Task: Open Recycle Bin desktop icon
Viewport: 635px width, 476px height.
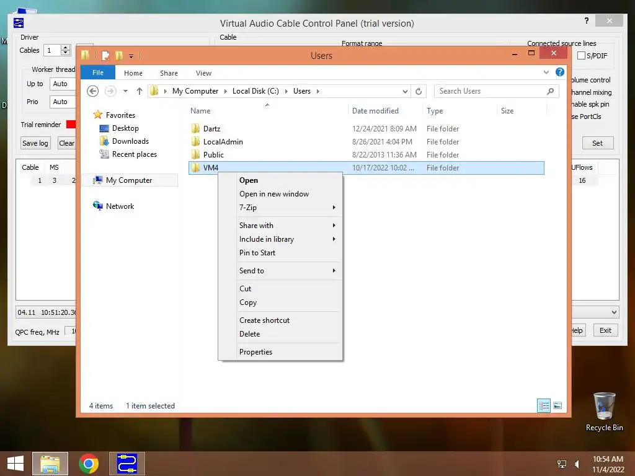Action: click(x=604, y=412)
